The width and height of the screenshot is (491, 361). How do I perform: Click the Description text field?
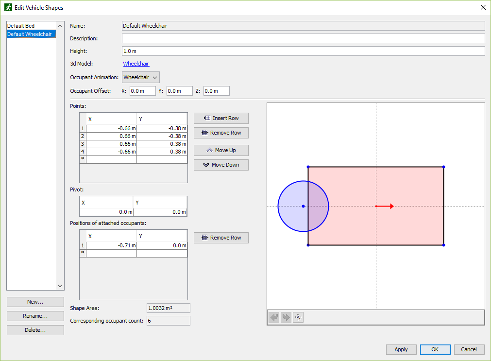click(303, 38)
